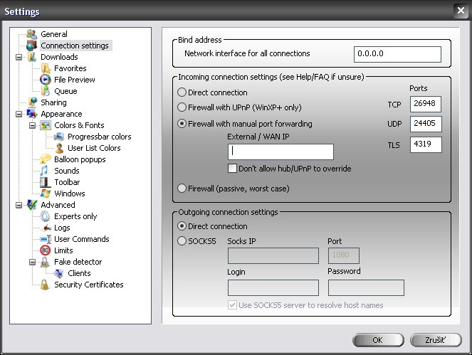The image size is (472, 355).
Task: Click the TCP port input field
Action: tap(426, 105)
